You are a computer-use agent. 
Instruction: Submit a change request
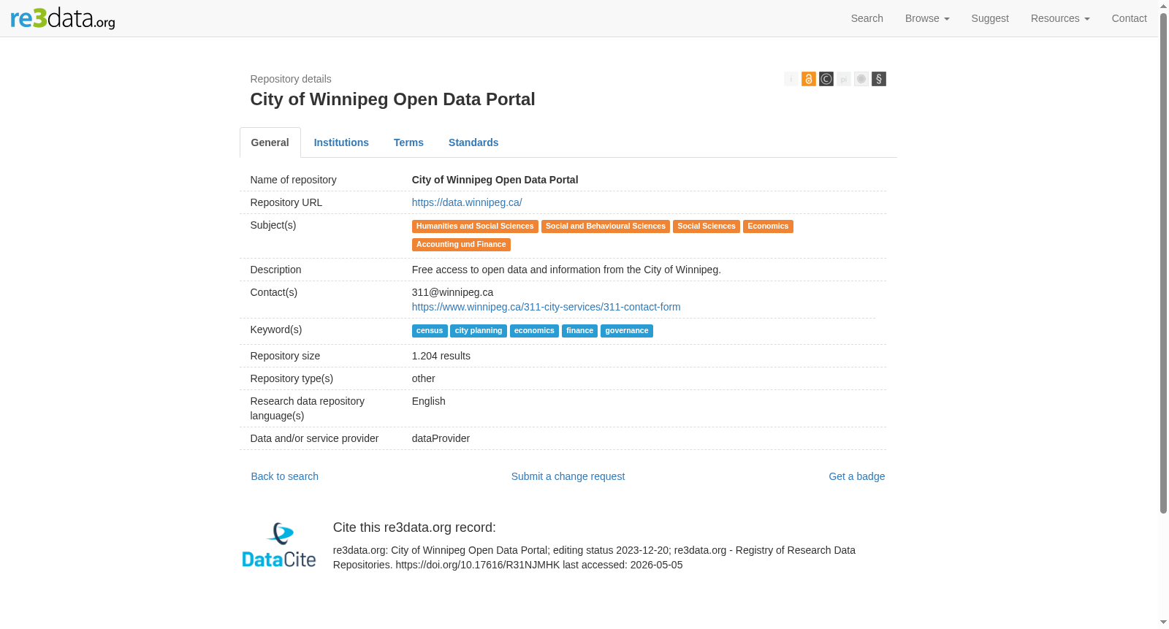[x=568, y=476]
